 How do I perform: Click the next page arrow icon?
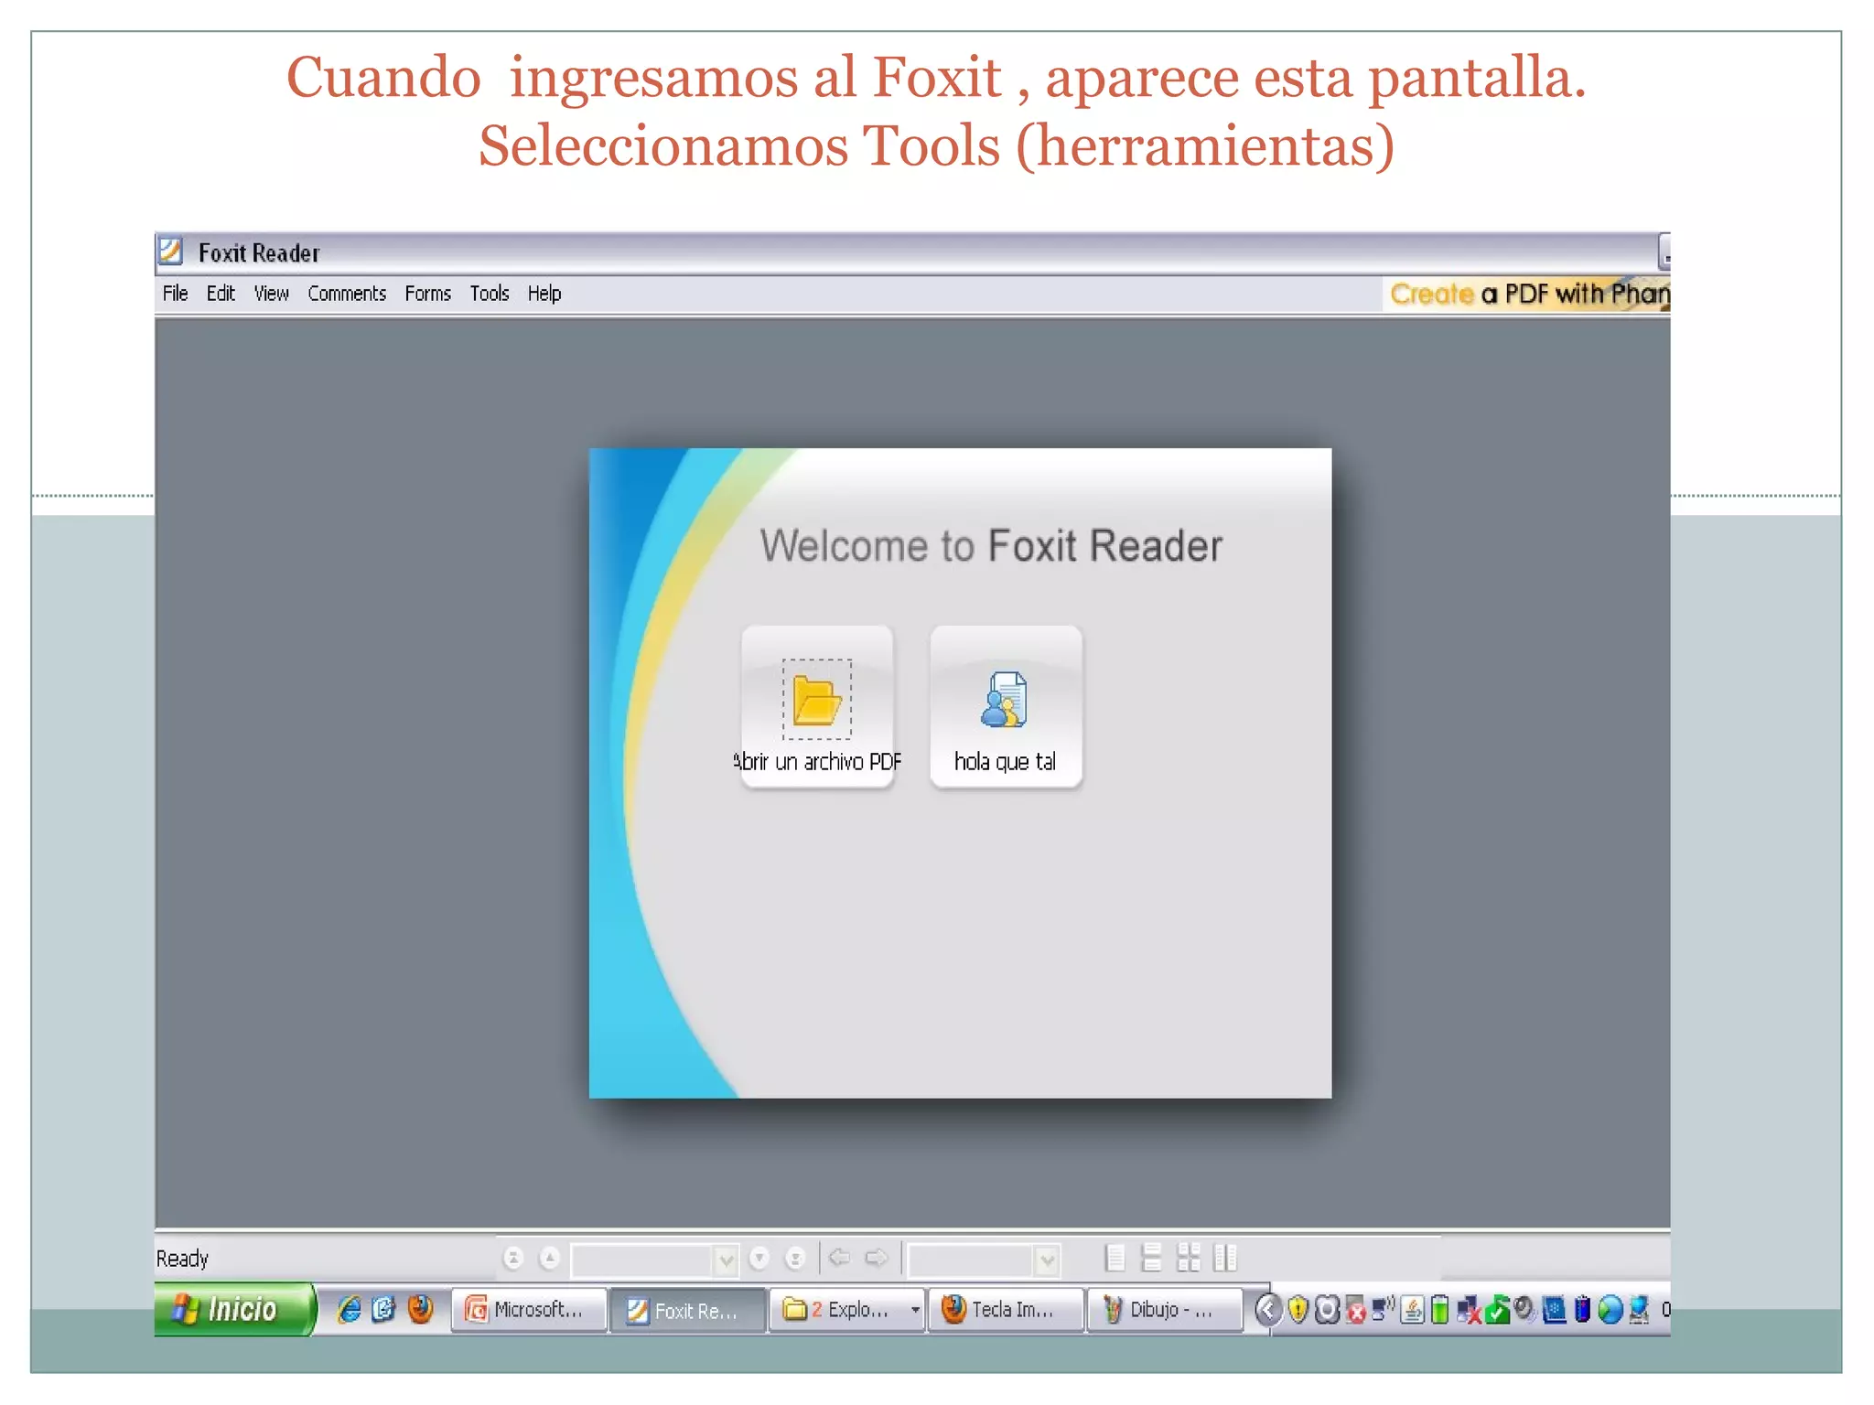tap(759, 1259)
